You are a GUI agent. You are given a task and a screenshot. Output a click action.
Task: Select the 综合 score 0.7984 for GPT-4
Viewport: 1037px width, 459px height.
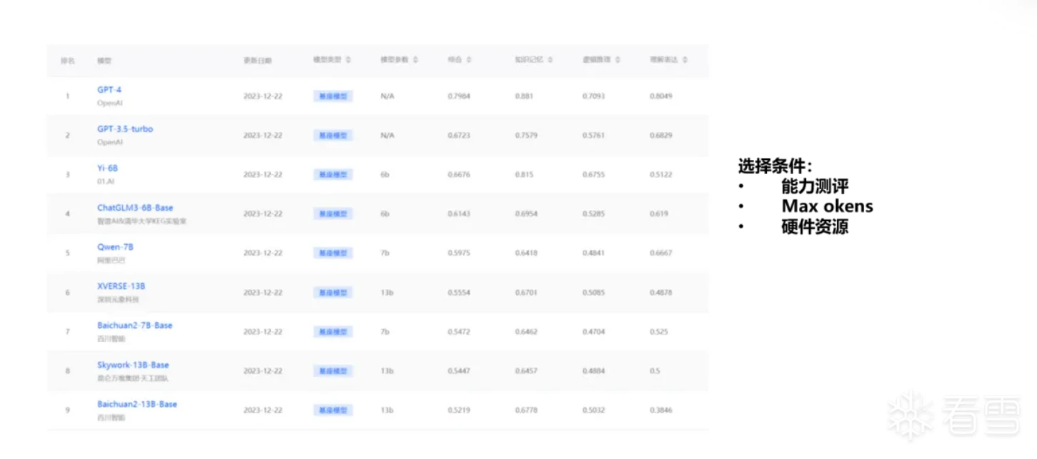[459, 96]
